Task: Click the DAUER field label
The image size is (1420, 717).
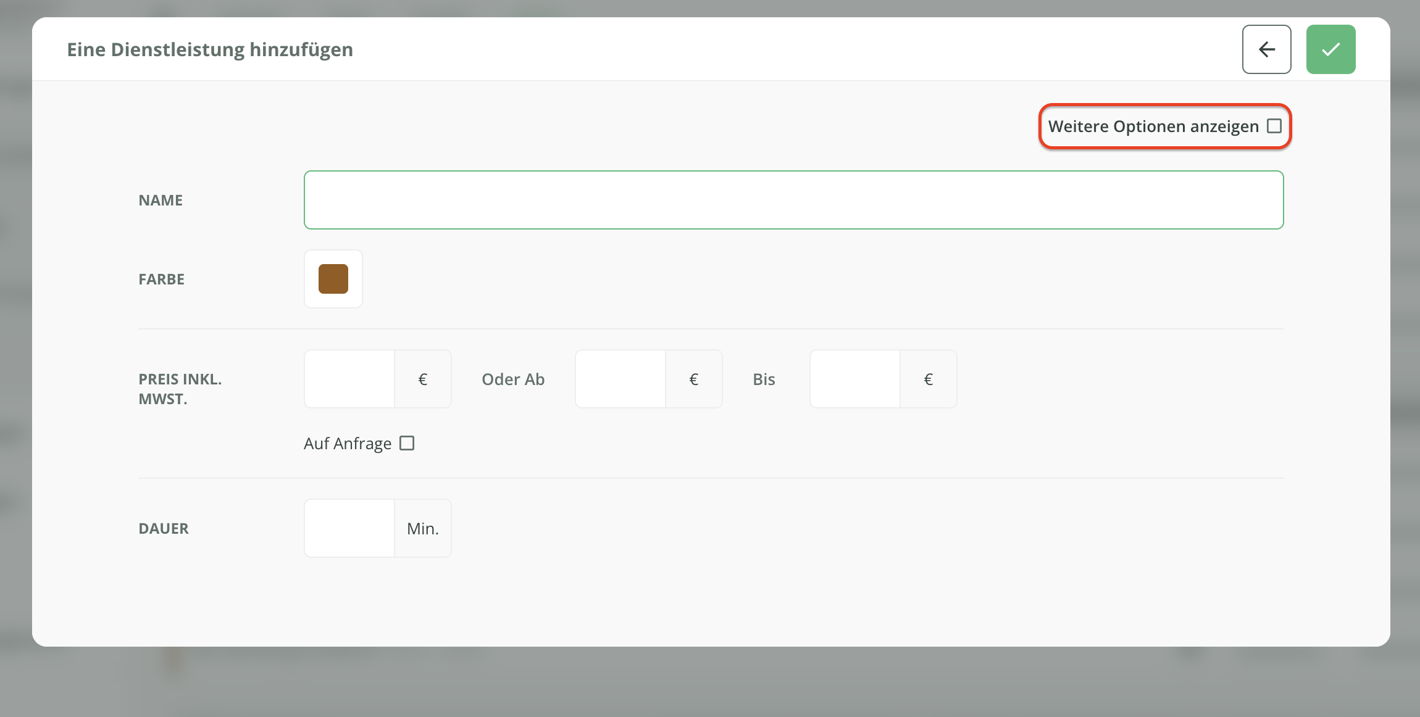Action: click(x=164, y=528)
